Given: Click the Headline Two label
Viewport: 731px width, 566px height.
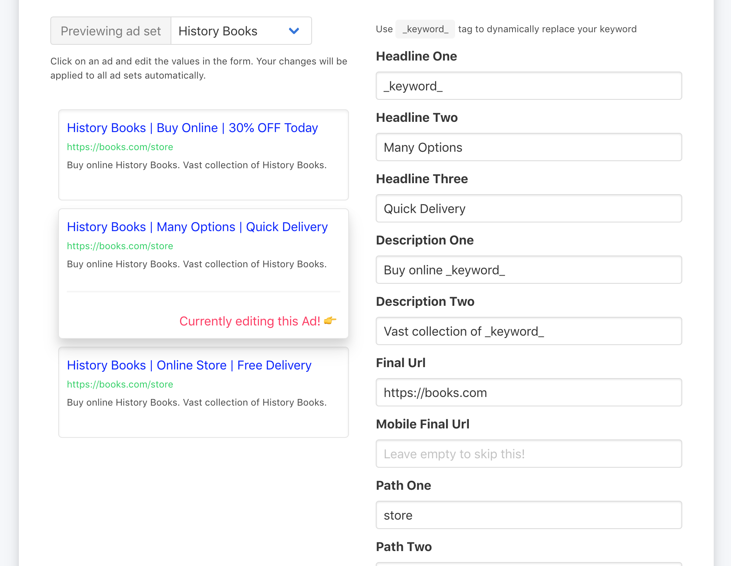Looking at the screenshot, I should coord(417,118).
